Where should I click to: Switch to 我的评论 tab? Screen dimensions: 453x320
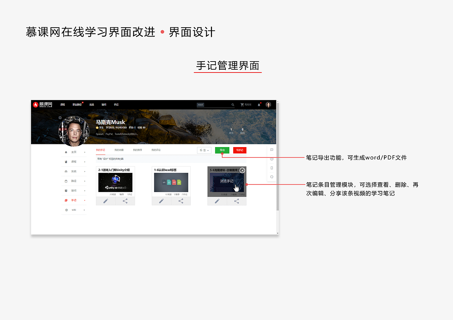click(x=156, y=150)
